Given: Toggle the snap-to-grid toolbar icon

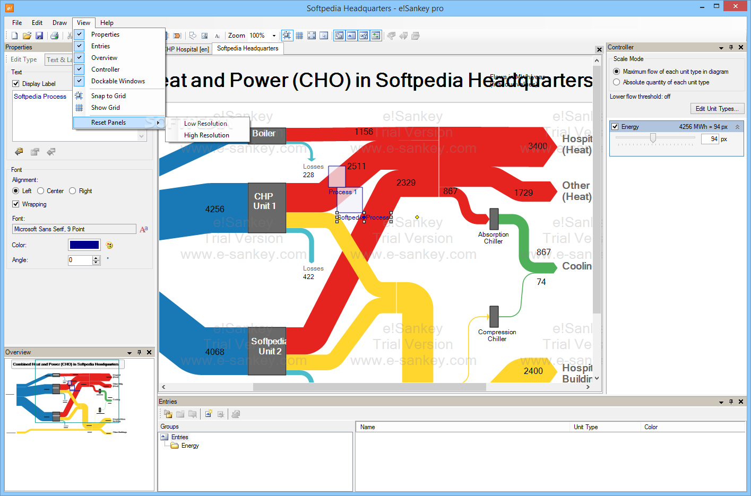Looking at the screenshot, I should tap(287, 36).
